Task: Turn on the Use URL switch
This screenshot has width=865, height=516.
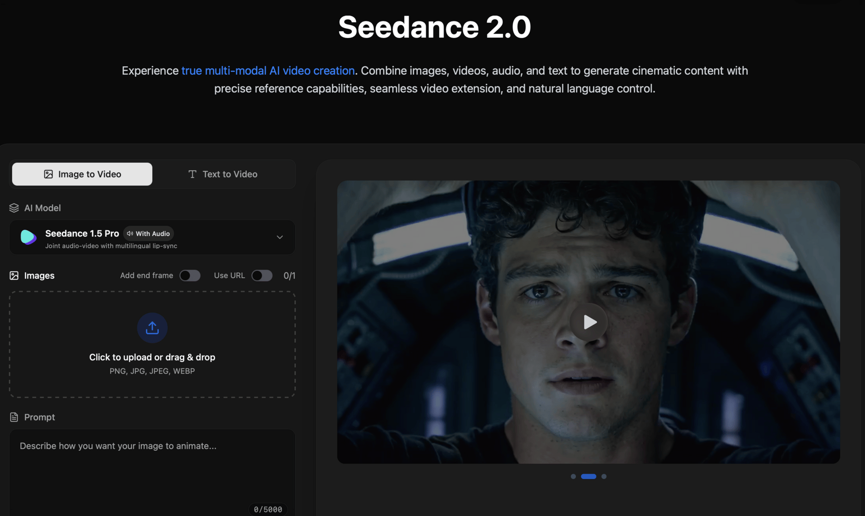Action: 262,275
